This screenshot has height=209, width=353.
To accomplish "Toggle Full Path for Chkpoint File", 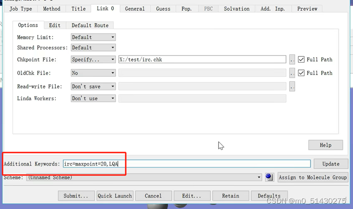I will pyautogui.click(x=301, y=59).
